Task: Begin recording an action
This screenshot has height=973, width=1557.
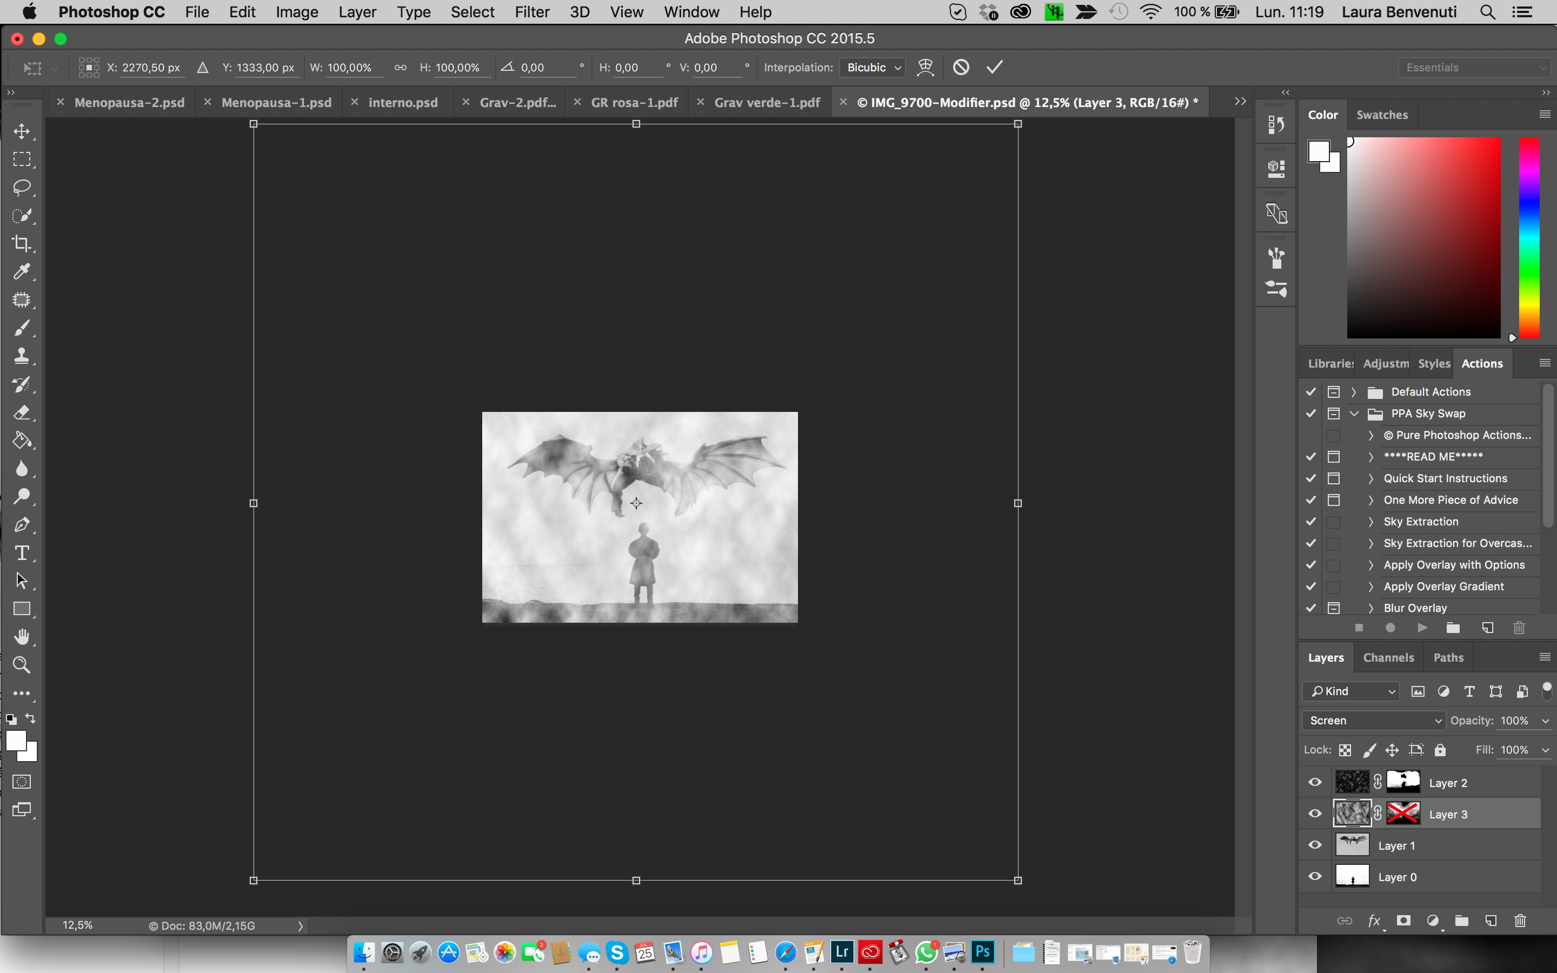Action: click(x=1390, y=628)
